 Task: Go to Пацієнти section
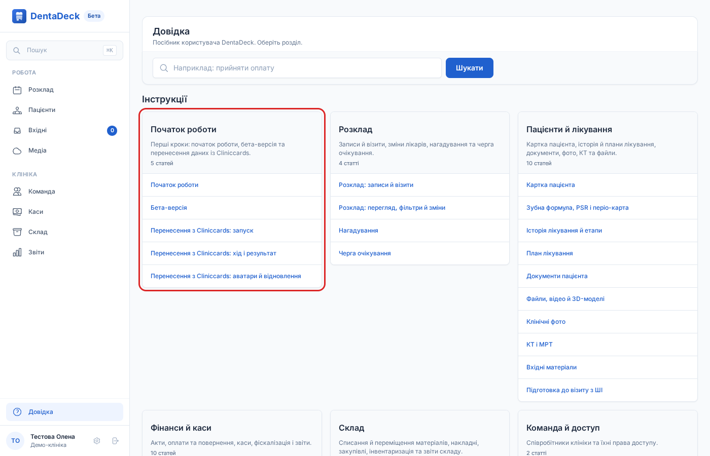point(65,110)
